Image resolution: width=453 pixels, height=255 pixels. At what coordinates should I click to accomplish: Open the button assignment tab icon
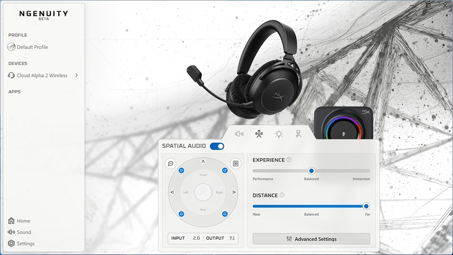[x=298, y=134]
